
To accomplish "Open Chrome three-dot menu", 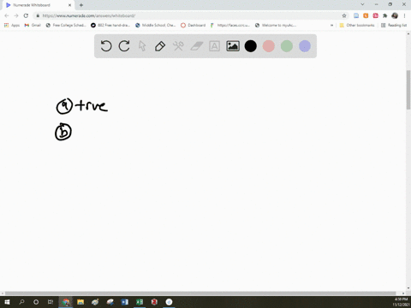I will [404, 15].
